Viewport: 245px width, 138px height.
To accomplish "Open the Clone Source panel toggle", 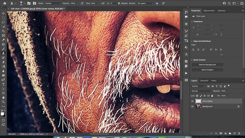I will 34,3.
